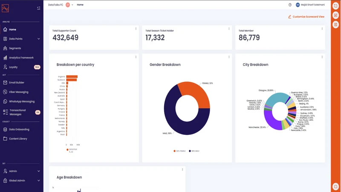Click the New badge beside Loyalty
The width and height of the screenshot is (341, 192).
[37, 67]
